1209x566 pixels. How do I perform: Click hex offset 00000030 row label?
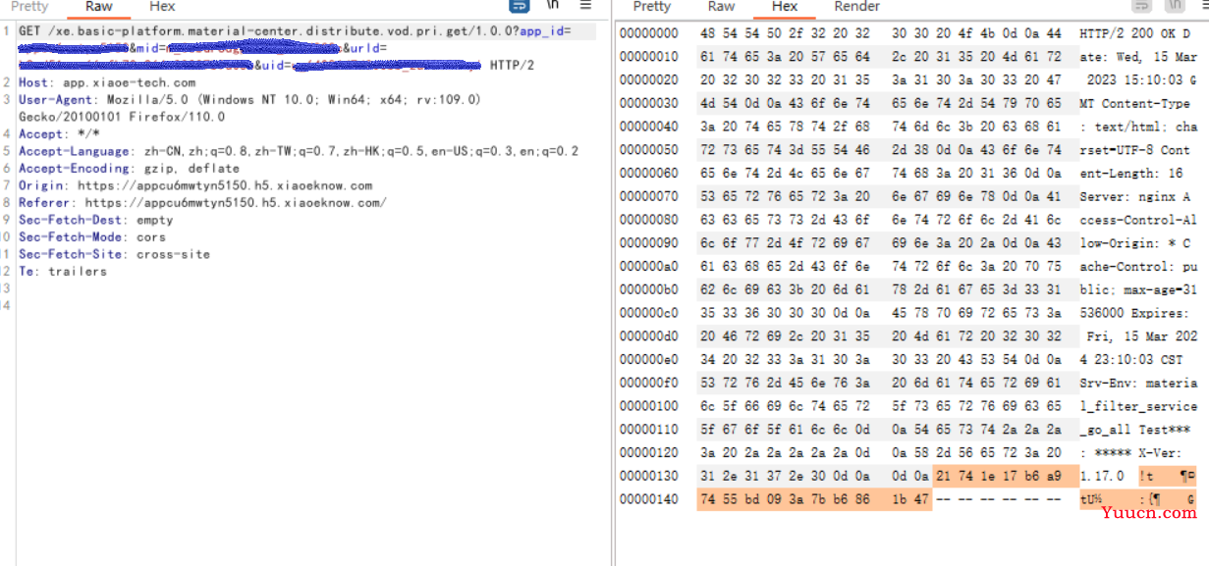(x=648, y=103)
